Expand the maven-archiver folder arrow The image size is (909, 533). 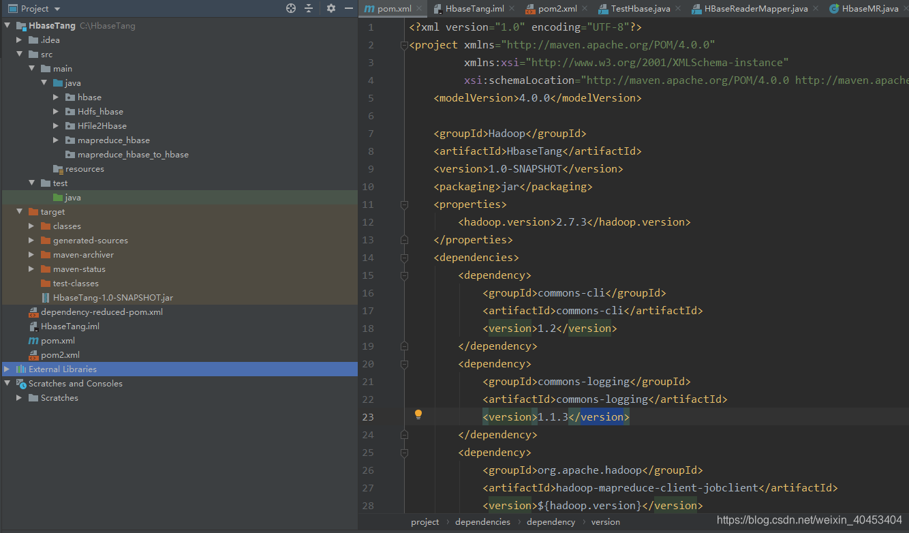(32, 255)
